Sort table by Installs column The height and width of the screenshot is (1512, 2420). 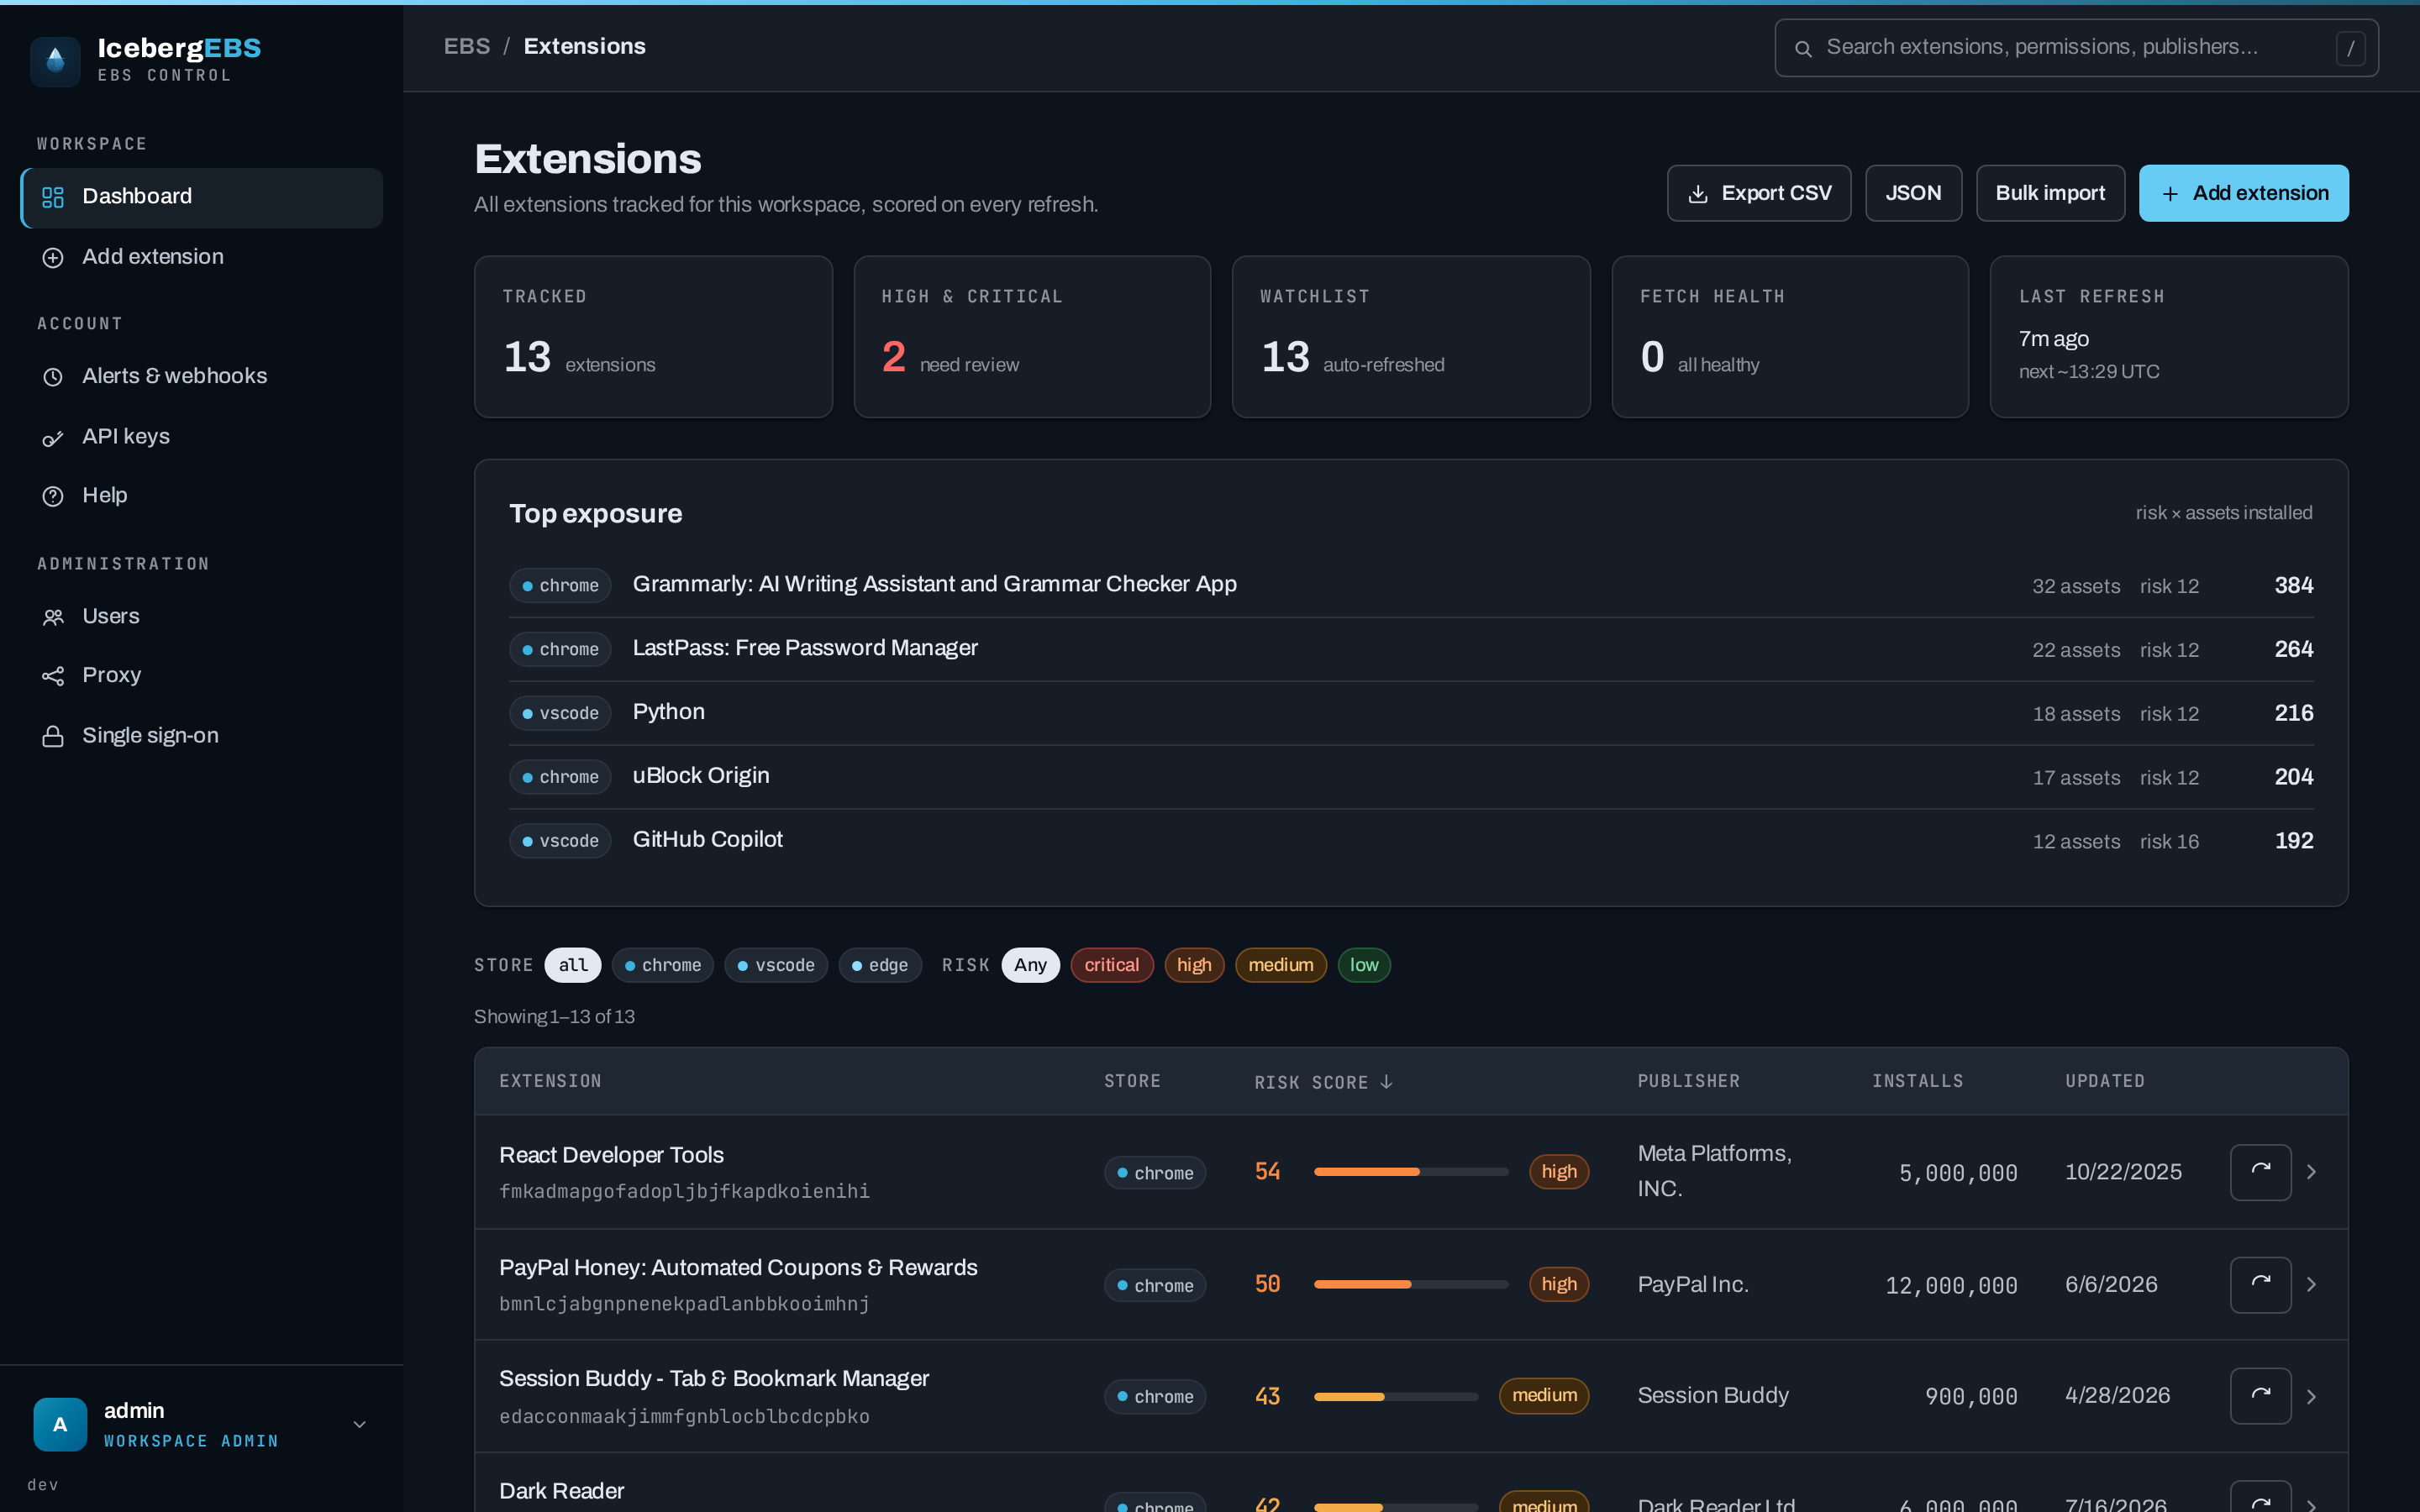[1917, 1081]
